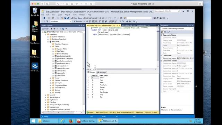
Task: Expand production.brands table node
Action: (53, 56)
